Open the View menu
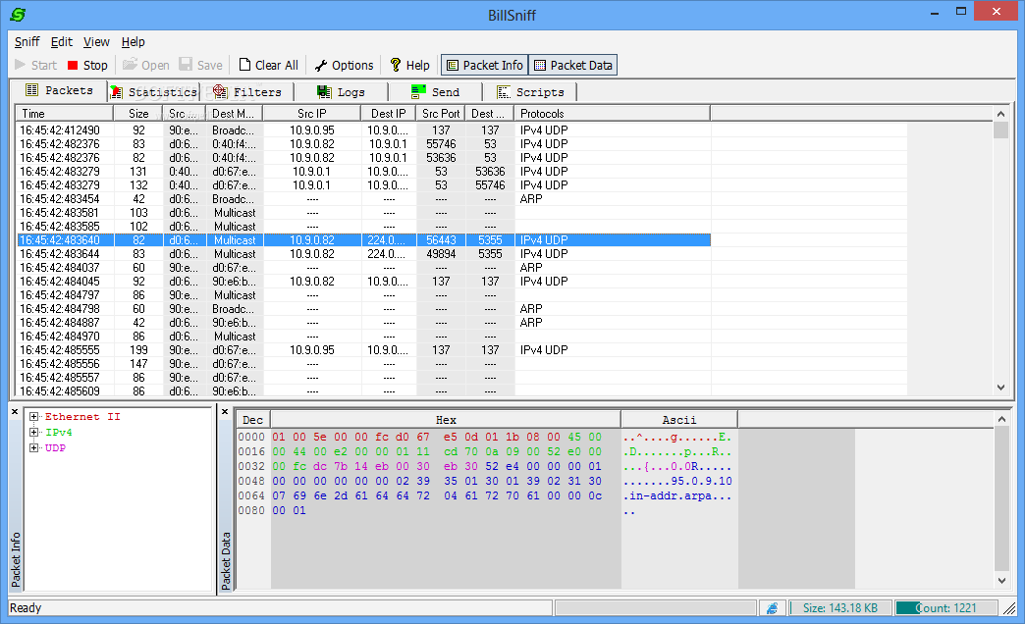The height and width of the screenshot is (624, 1025). click(96, 42)
